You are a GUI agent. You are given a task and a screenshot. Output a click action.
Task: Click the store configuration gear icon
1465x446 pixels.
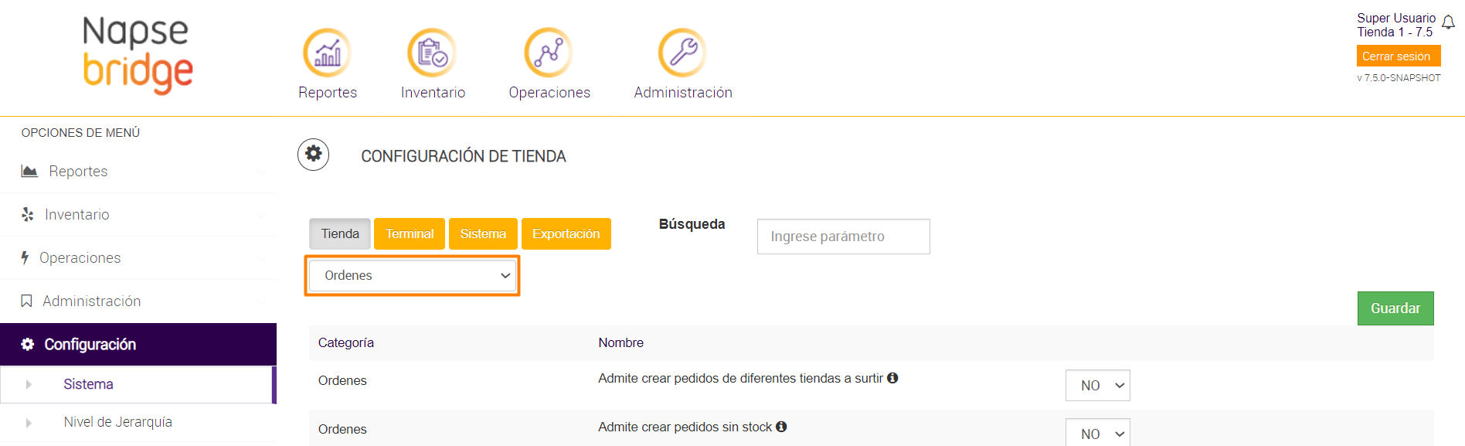coord(314,155)
